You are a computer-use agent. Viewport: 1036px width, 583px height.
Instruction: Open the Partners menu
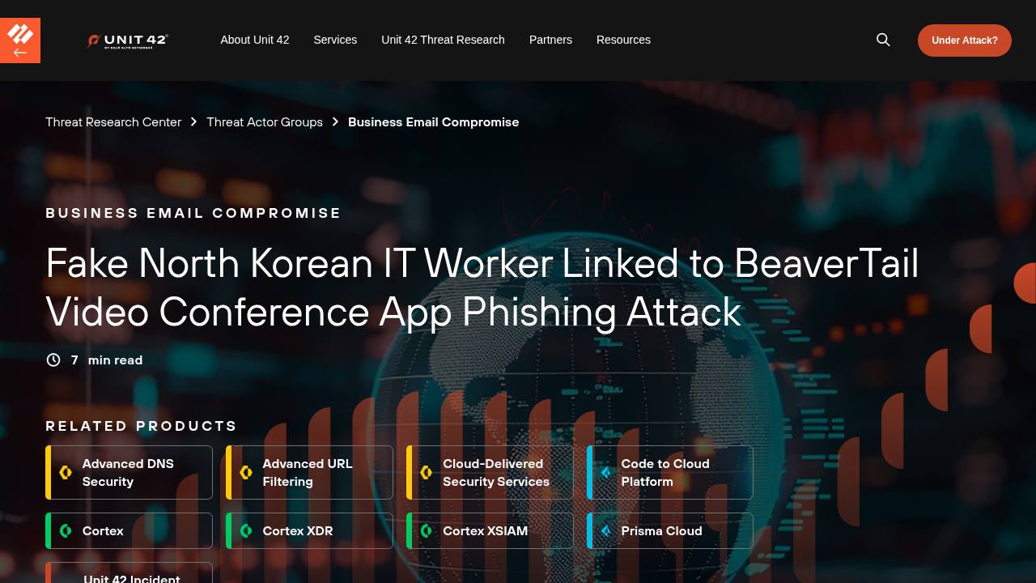coord(550,40)
